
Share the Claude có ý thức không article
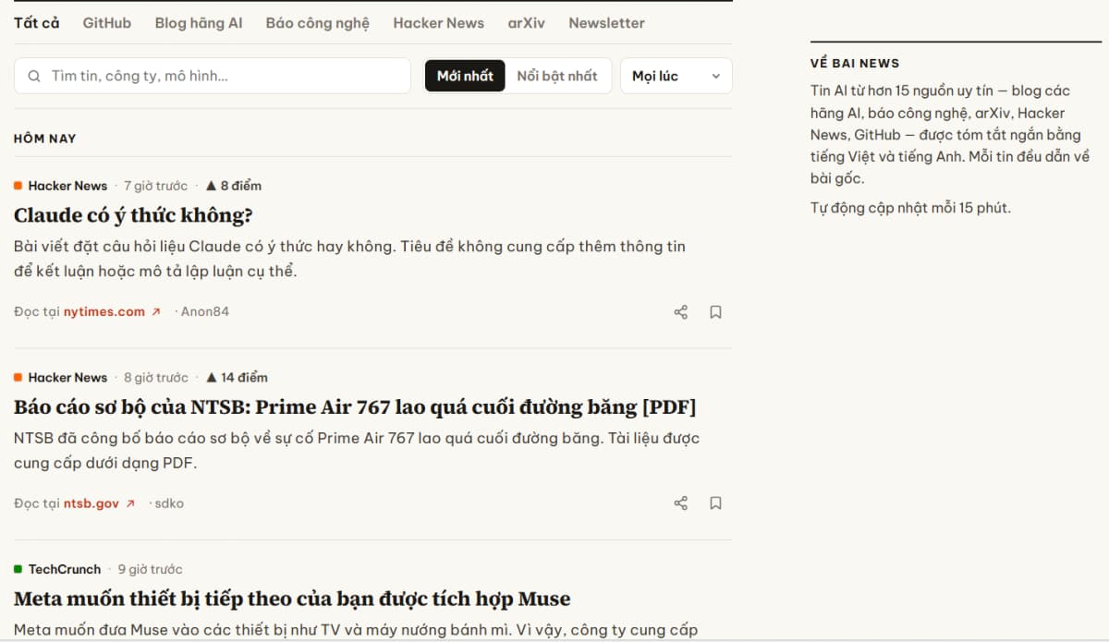point(681,312)
